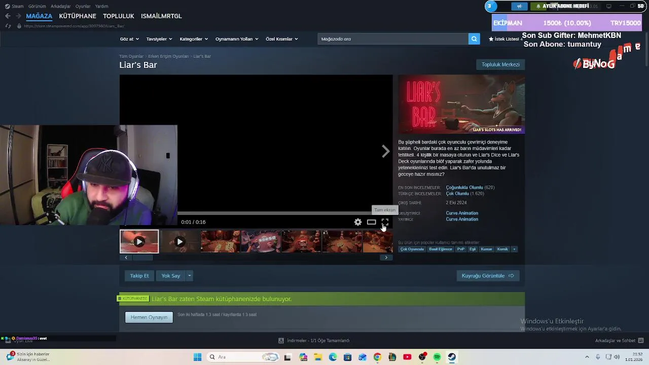Open Çok Olumlu Turkish reviews link
The width and height of the screenshot is (649, 365).
pyautogui.click(x=457, y=194)
